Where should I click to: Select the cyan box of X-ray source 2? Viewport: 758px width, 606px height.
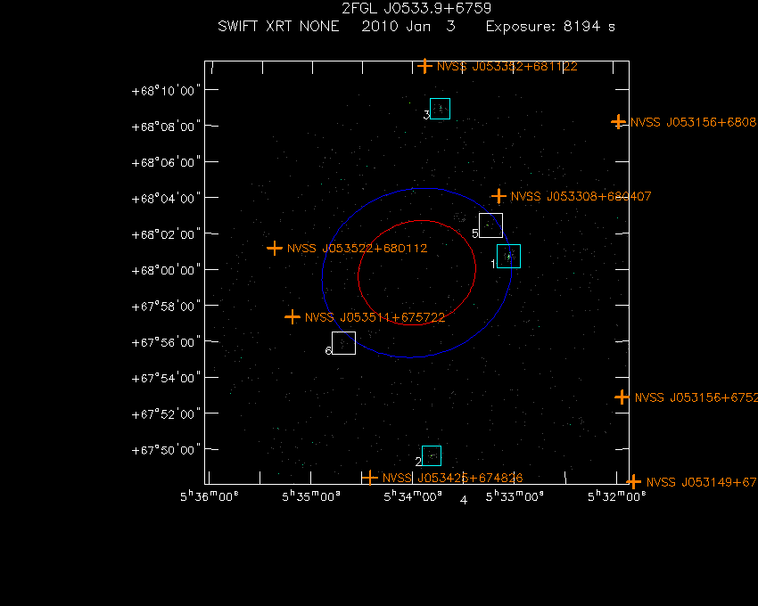tap(432, 455)
